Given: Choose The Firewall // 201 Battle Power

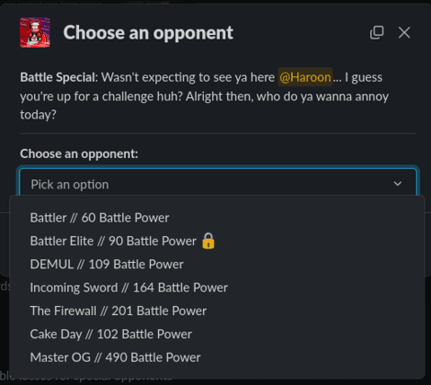Looking at the screenshot, I should (217, 311).
